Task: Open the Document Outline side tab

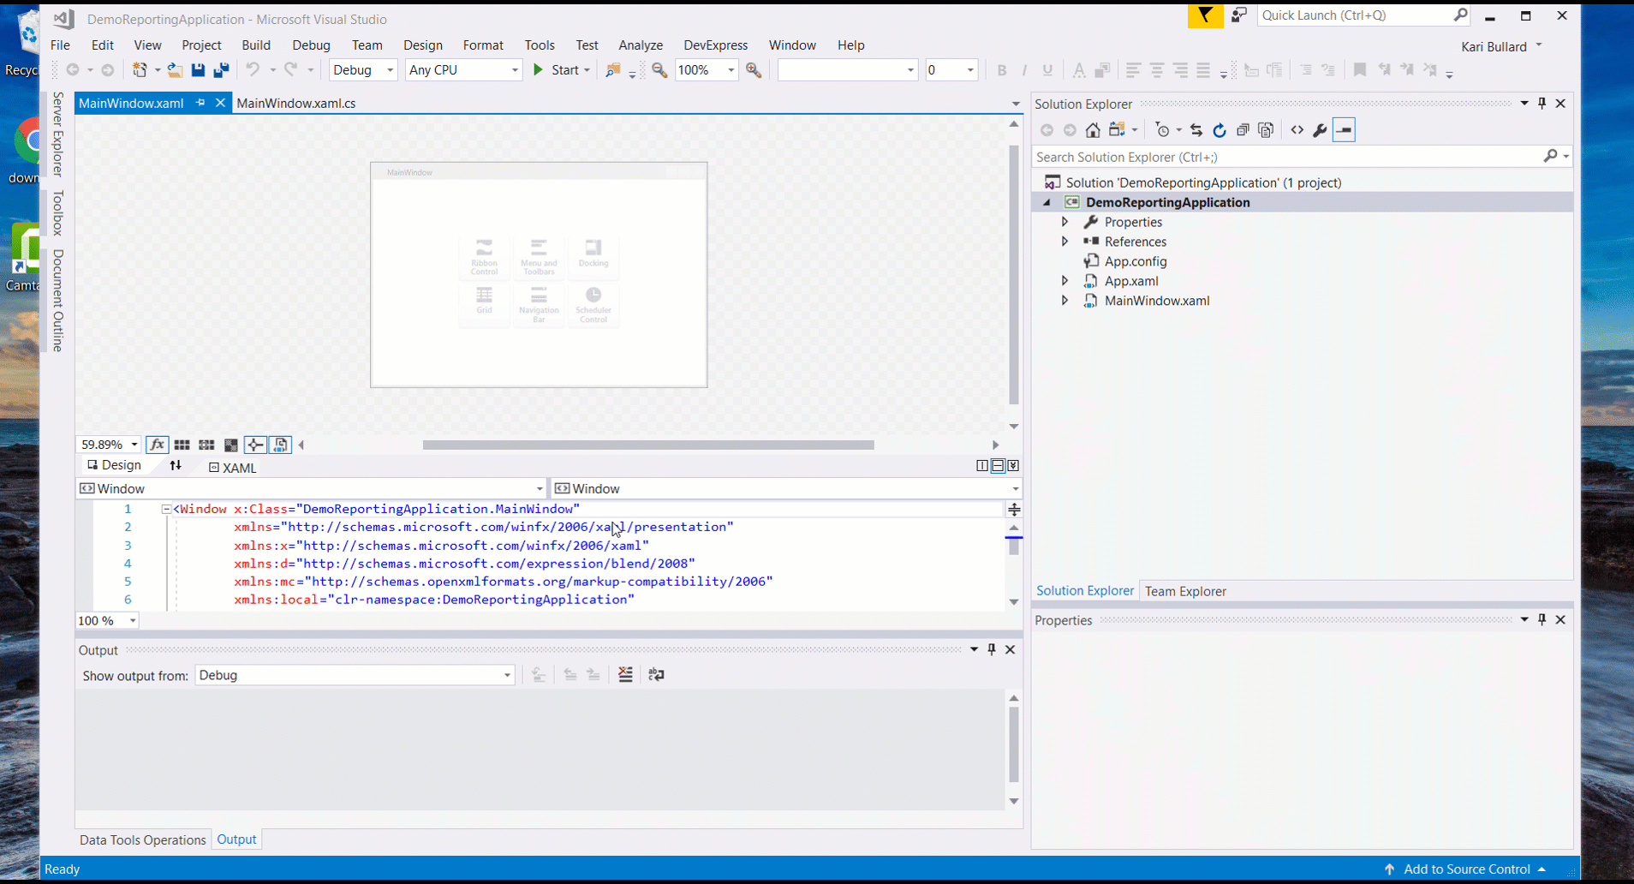Action: click(58, 301)
